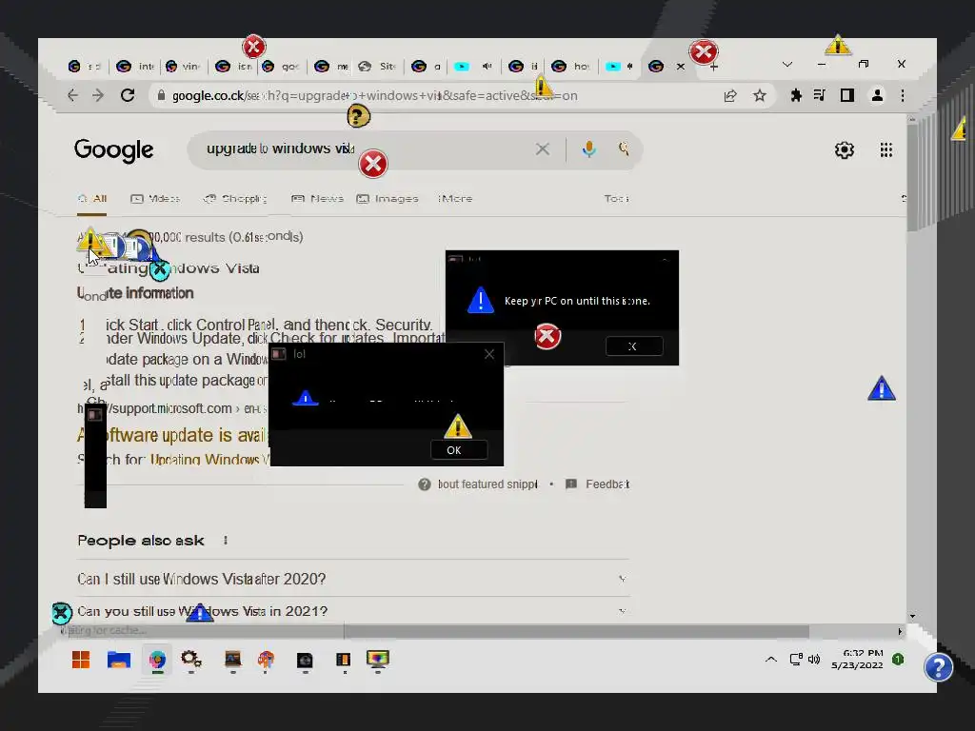Select the News search filter
The width and height of the screenshot is (975, 731).
(x=318, y=199)
